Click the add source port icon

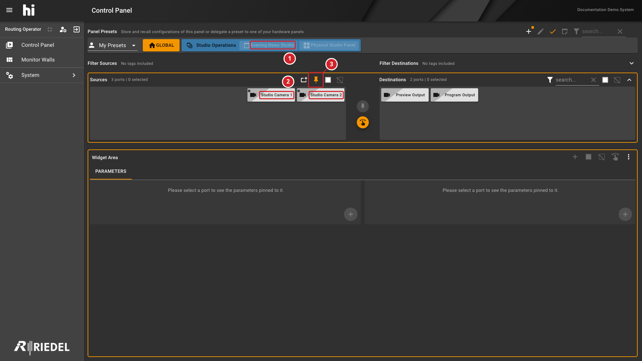pyautogui.click(x=304, y=80)
